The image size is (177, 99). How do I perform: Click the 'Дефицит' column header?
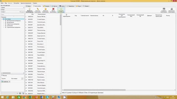(x=149, y=16)
